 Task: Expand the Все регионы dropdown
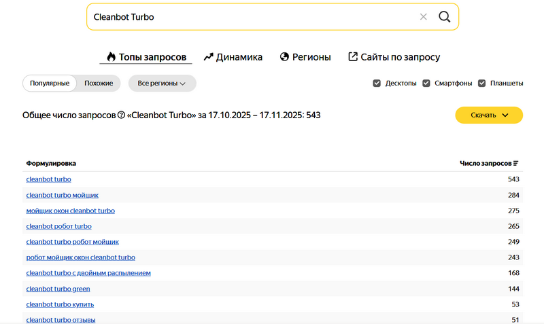[x=162, y=84]
